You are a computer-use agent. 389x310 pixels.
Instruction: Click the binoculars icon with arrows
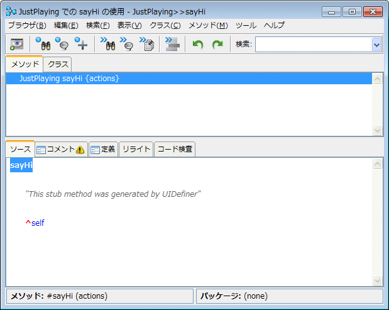pos(107,44)
